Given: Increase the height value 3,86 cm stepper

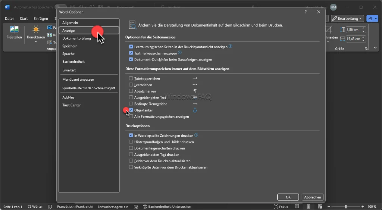Looking at the screenshot, I should coord(363,28).
